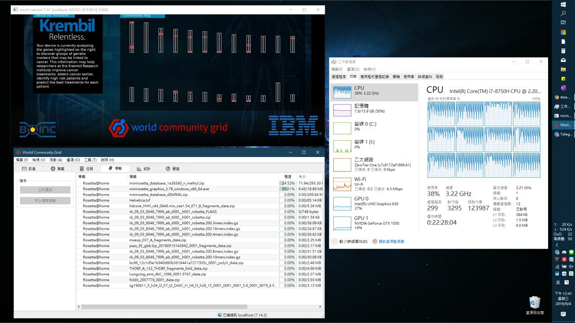Open Task Manager's 使用者 tab
The height and width of the screenshot is (323, 575).
tap(408, 77)
